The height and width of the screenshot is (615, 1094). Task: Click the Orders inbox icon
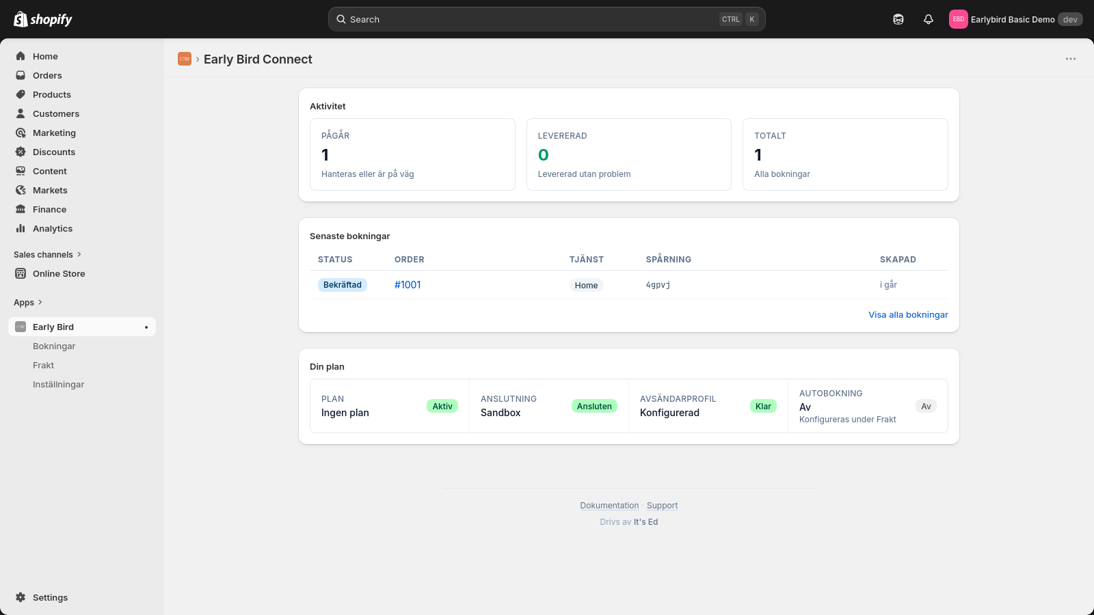(x=21, y=75)
